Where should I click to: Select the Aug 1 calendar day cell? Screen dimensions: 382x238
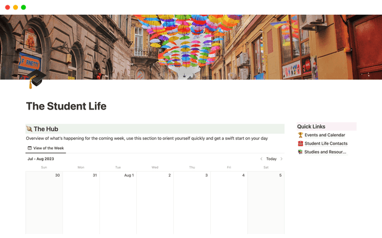tap(118, 202)
